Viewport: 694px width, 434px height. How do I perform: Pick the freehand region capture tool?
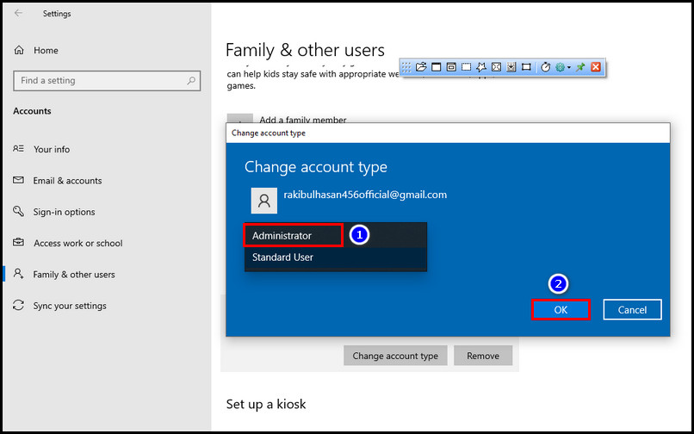click(481, 67)
